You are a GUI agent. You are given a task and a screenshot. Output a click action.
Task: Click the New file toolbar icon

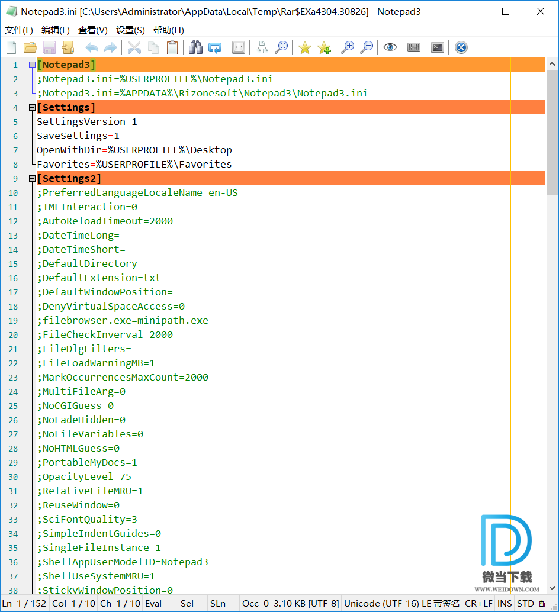point(12,47)
